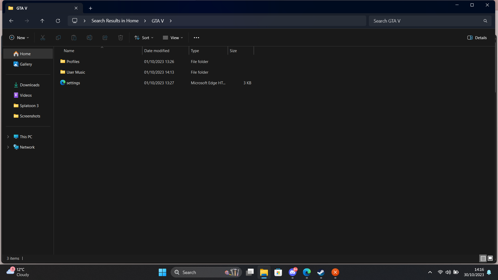Image resolution: width=498 pixels, height=280 pixels.
Task: Open Steam from the taskbar
Action: click(x=321, y=272)
